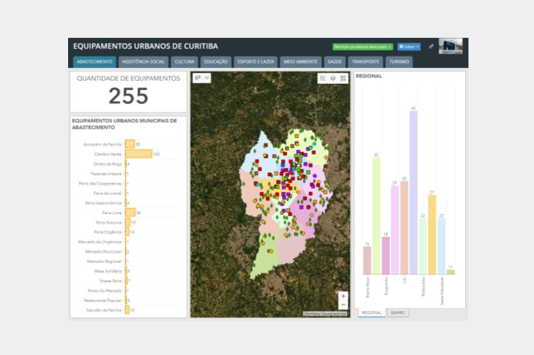
Task: Open the Saúde tab
Action: click(x=335, y=61)
